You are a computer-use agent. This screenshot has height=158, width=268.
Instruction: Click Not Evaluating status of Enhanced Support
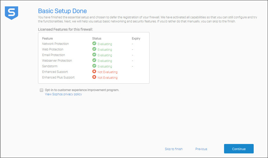108,72
